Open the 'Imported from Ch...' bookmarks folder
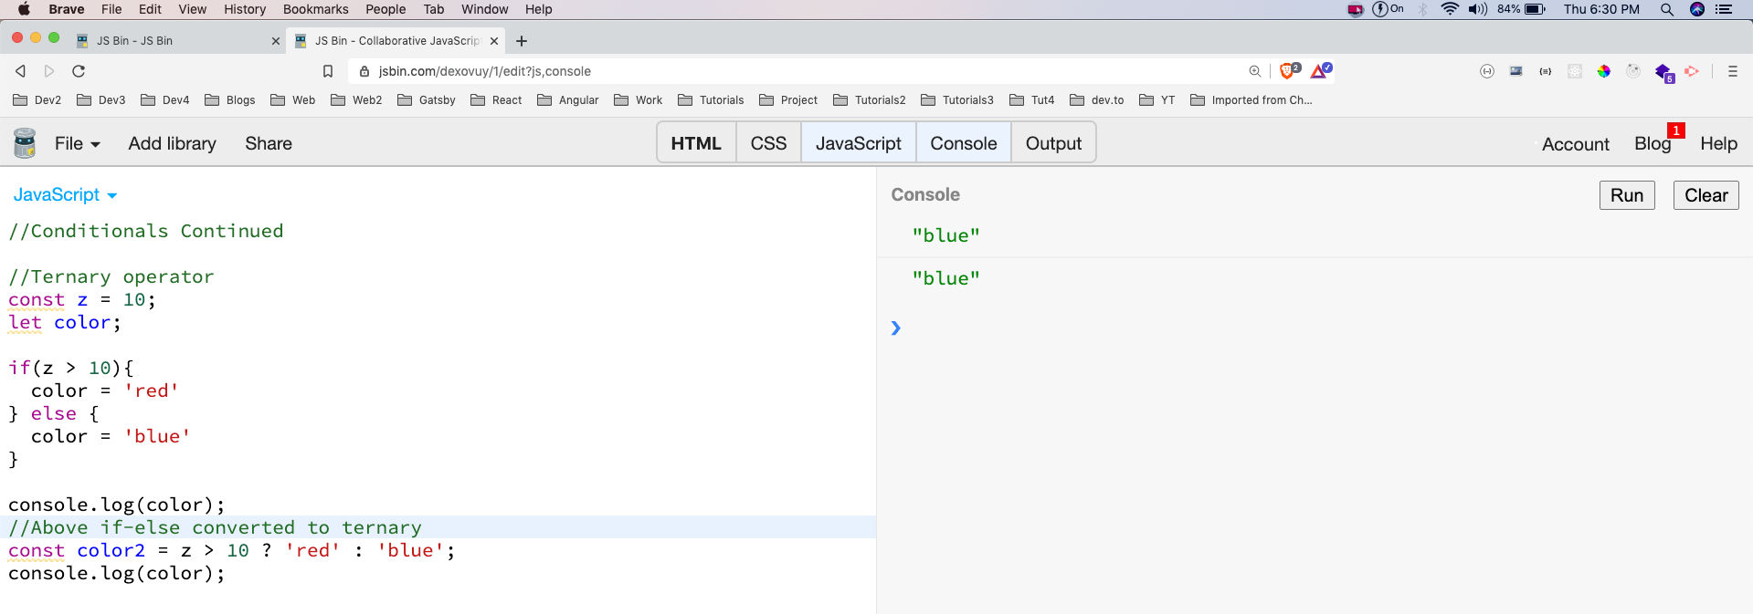 (1251, 100)
